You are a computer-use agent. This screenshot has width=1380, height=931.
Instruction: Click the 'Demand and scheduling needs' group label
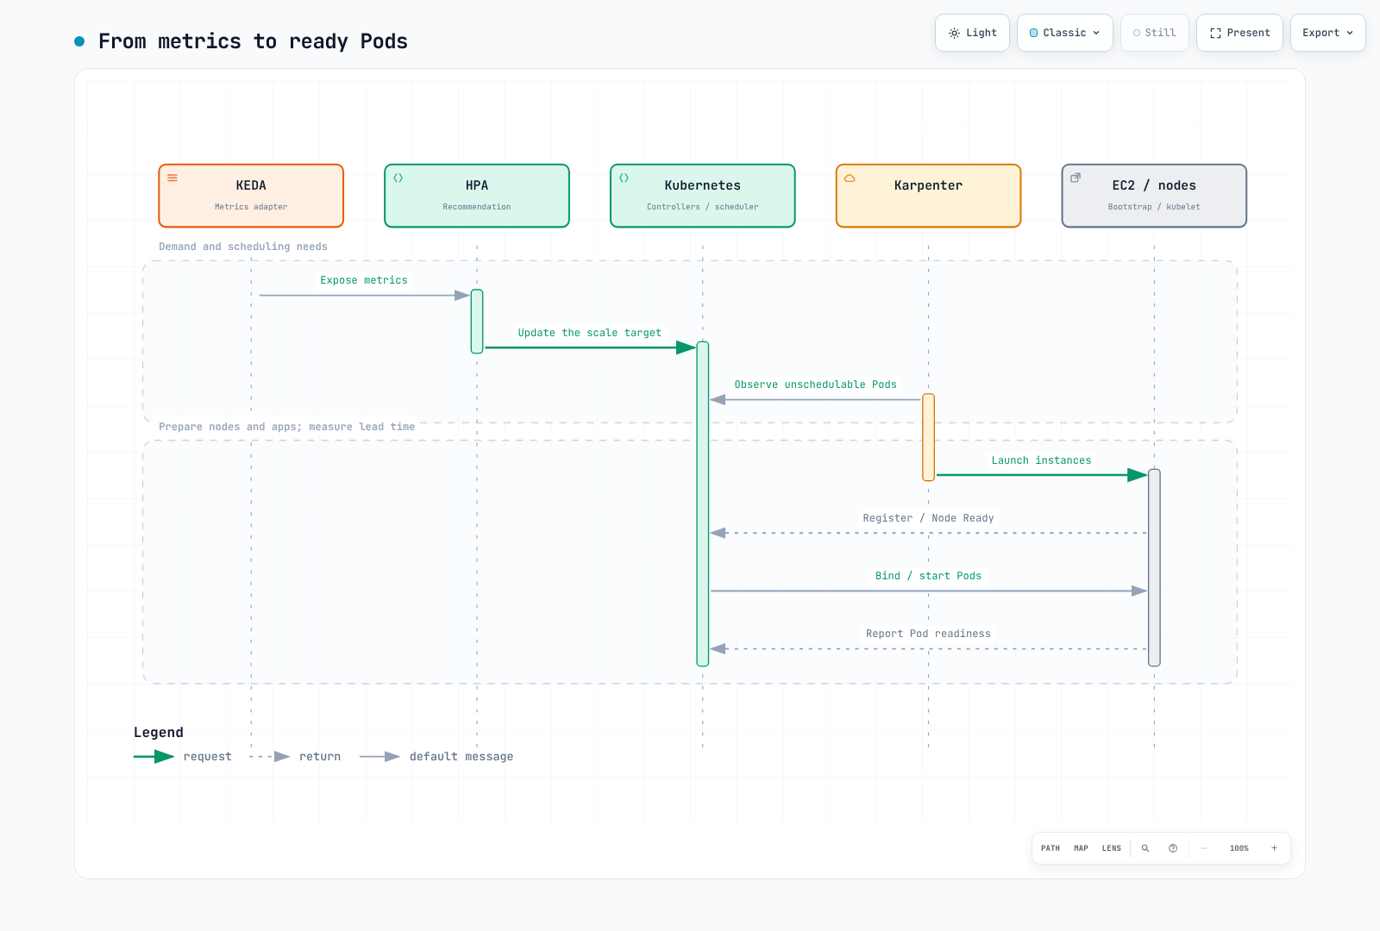243,247
